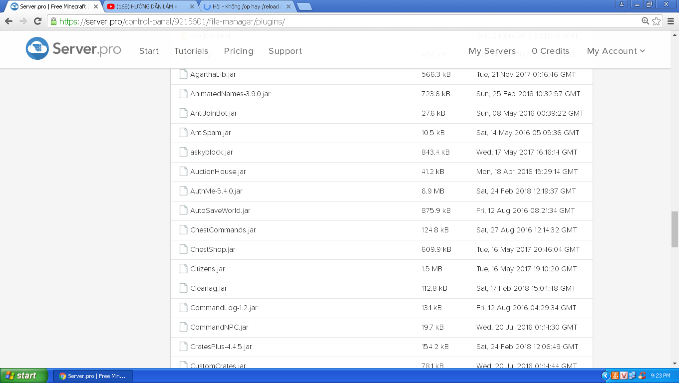Open the red V tray icon

(x=624, y=376)
